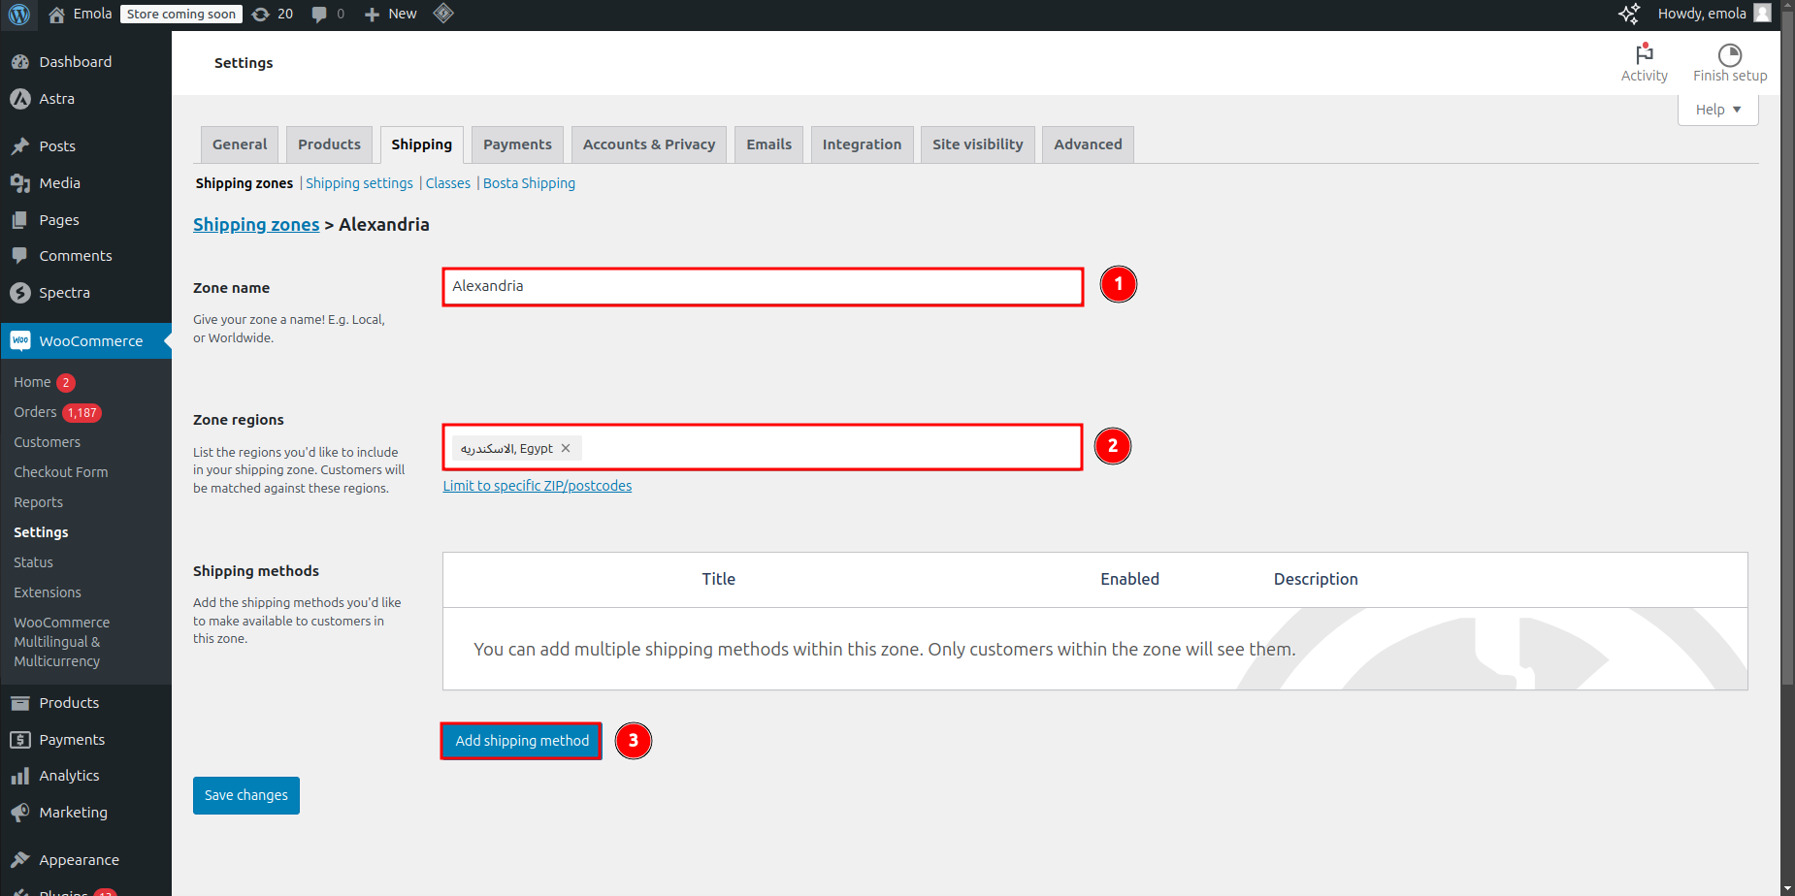Switch to the Products settings tab
The width and height of the screenshot is (1795, 896).
coord(329,144)
